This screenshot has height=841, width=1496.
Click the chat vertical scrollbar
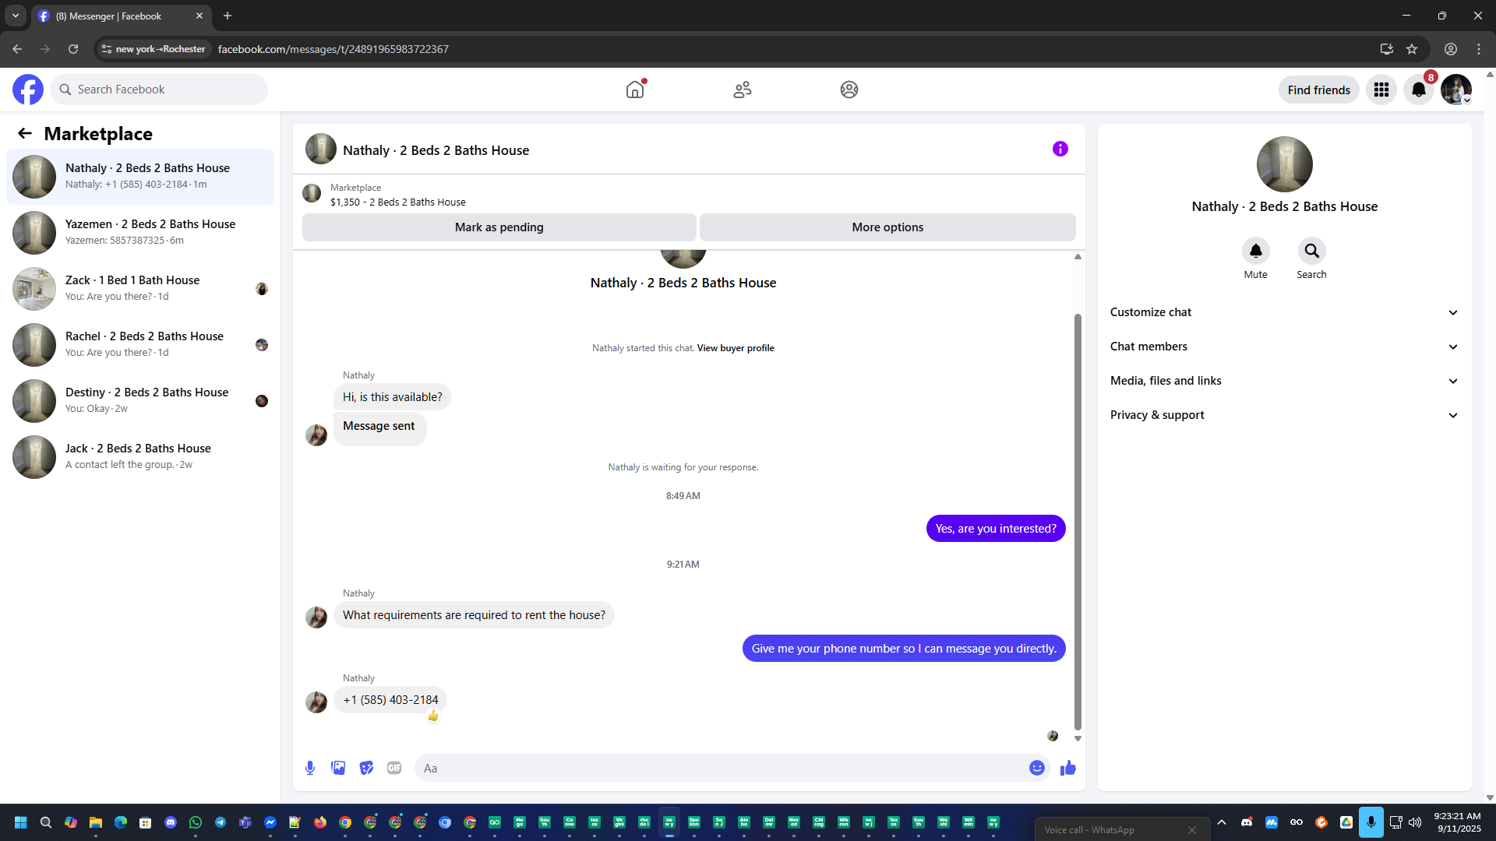point(1078,522)
